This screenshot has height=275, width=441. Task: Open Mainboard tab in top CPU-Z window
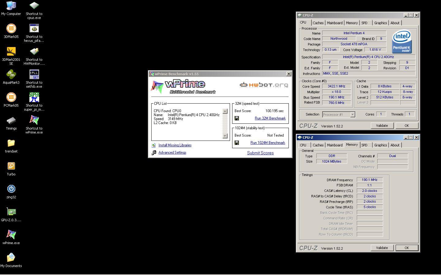coord(335,23)
